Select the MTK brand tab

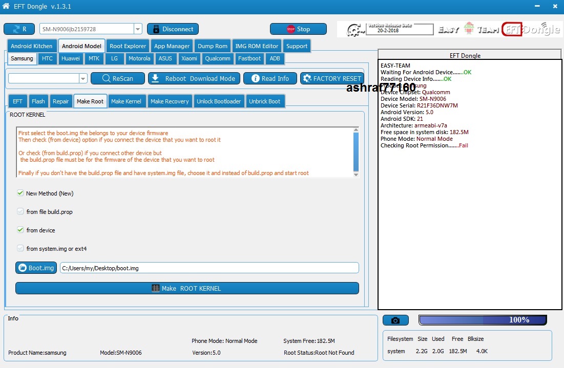click(x=94, y=58)
